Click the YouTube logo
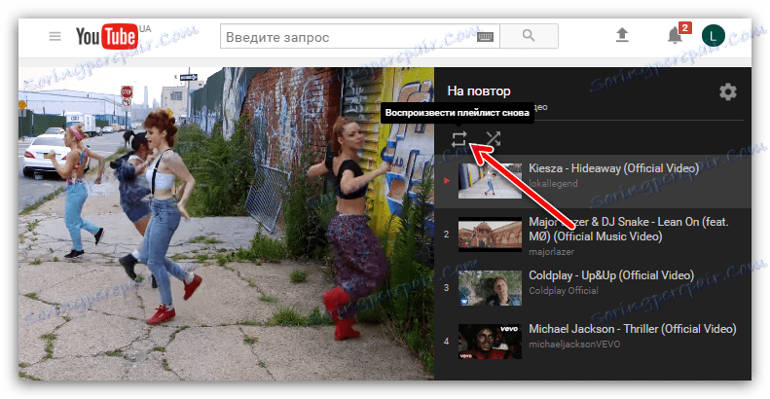Image resolution: width=770 pixels, height=399 pixels. click(x=106, y=36)
